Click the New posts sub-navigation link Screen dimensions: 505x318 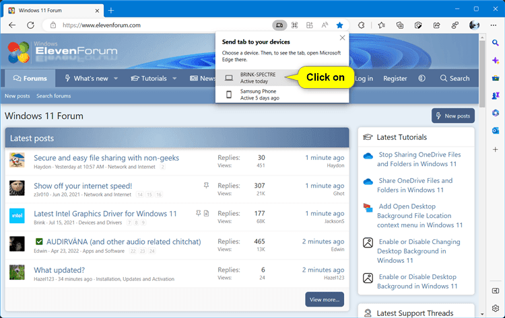tap(17, 96)
